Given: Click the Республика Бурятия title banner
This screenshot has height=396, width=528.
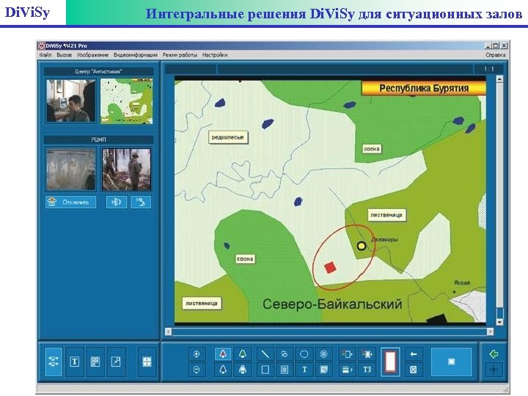Looking at the screenshot, I should tap(424, 88).
